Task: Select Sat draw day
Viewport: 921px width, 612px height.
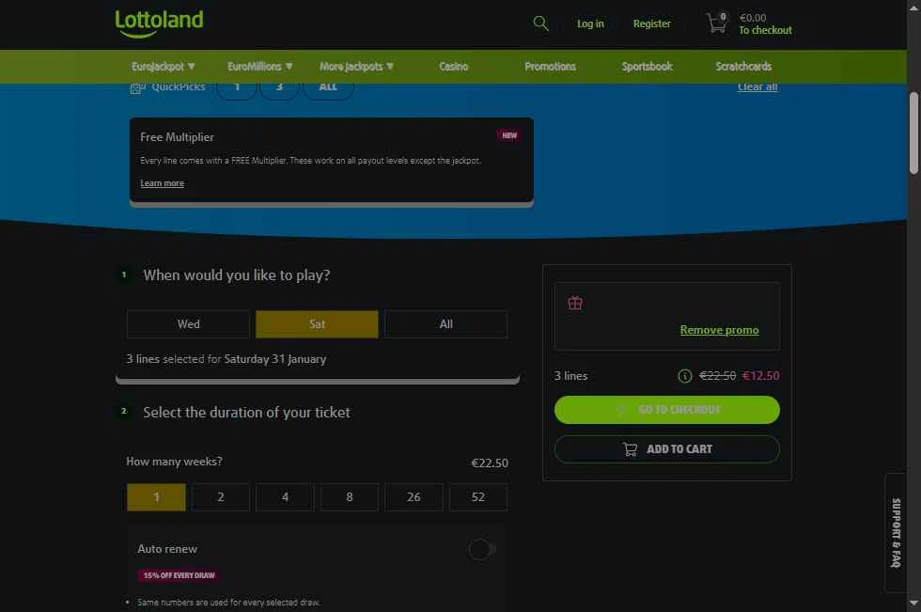Action: [318, 324]
